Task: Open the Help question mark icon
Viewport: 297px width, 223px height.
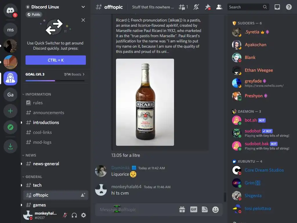Action: [289, 7]
